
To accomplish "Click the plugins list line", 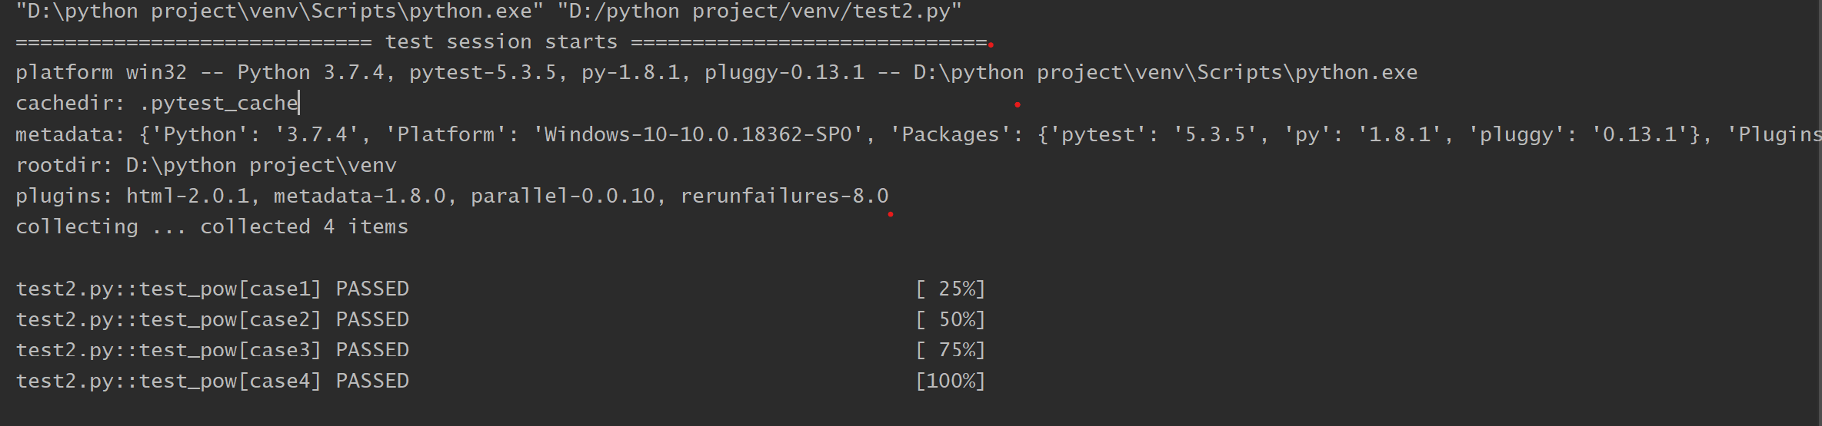I will pos(452,196).
